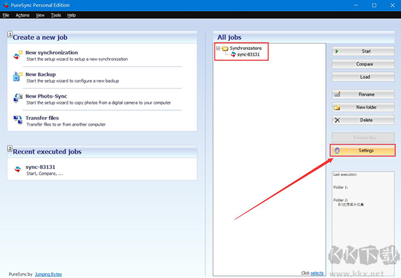
Task: Click 'Start, Compare, ...' text under sync-83131
Action: point(44,174)
